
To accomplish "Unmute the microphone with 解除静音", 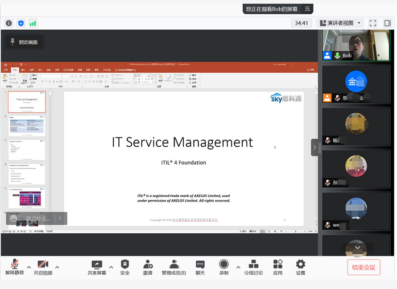I will [15, 267].
